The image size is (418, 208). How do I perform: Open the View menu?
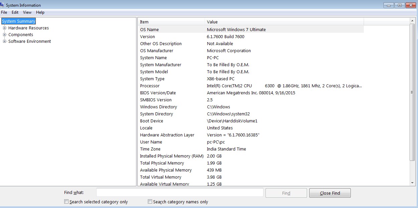point(27,12)
